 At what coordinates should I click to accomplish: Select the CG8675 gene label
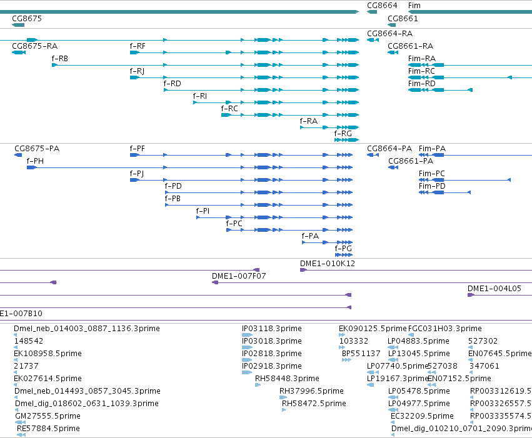click(27, 19)
